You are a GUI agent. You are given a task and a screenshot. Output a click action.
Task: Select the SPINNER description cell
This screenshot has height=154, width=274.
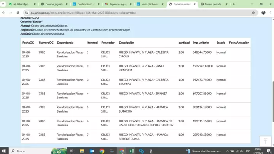143,94
